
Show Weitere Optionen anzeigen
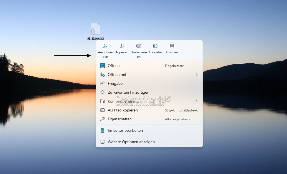[x=149, y=142]
